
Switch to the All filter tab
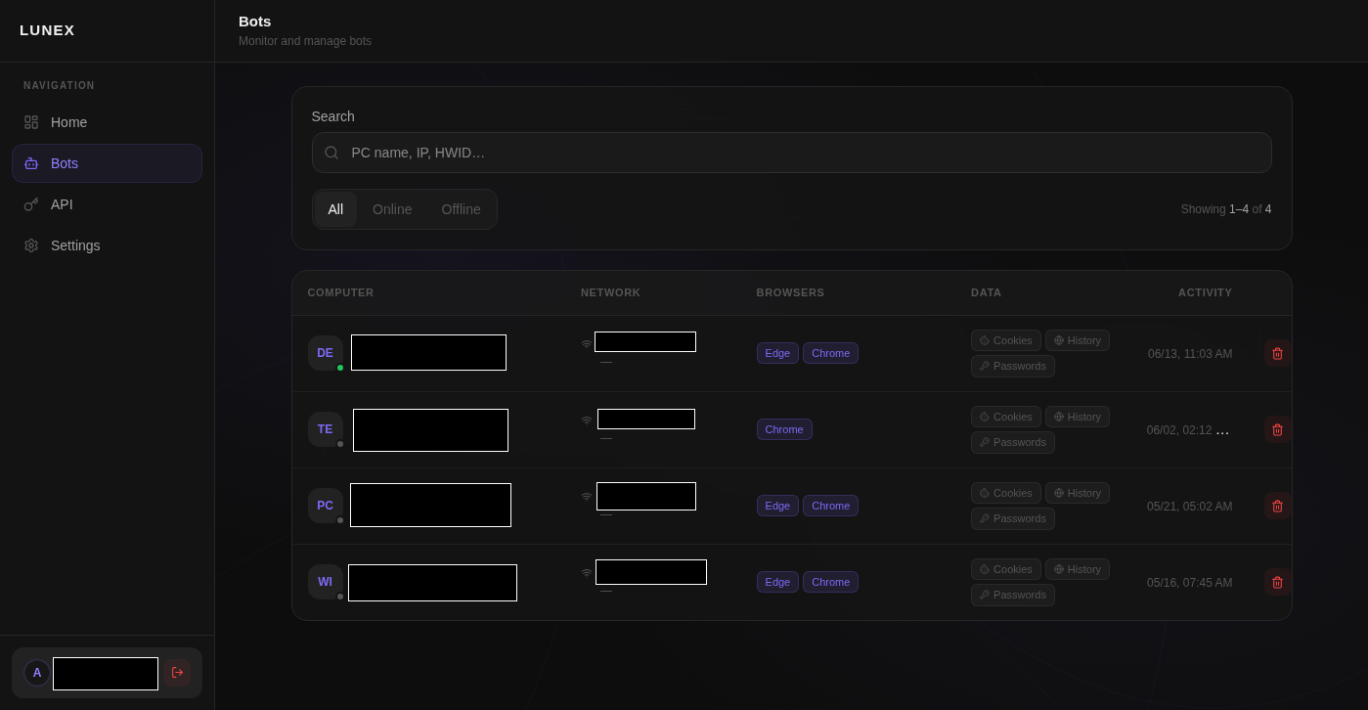(x=335, y=209)
